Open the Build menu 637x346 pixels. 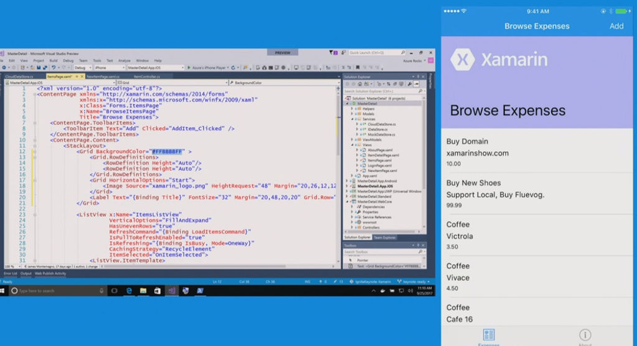click(x=53, y=60)
